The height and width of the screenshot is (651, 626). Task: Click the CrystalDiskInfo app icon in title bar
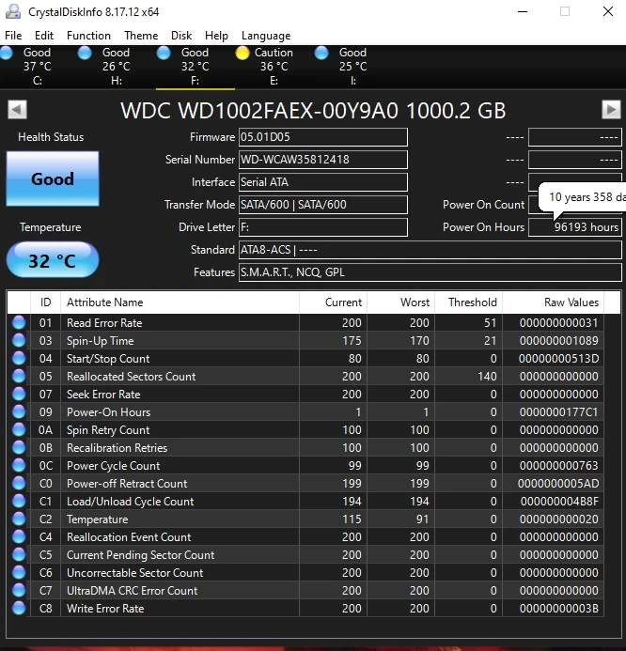click(x=13, y=11)
